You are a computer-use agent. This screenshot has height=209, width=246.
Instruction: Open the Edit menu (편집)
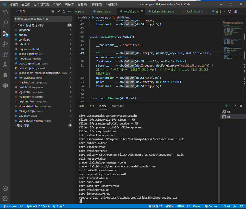coord(26,4)
